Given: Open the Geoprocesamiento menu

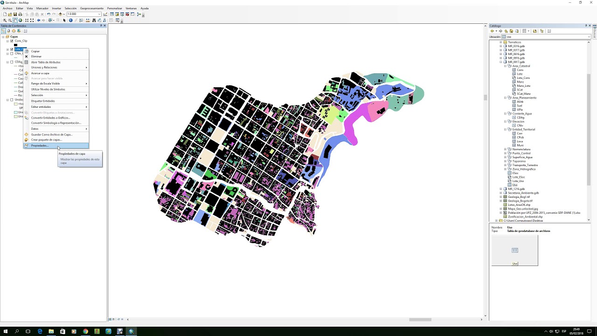Looking at the screenshot, I should (x=92, y=8).
